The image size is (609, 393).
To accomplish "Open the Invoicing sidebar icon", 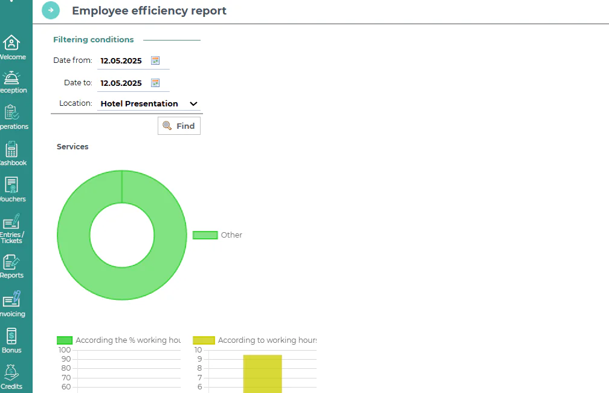I will click(11, 299).
